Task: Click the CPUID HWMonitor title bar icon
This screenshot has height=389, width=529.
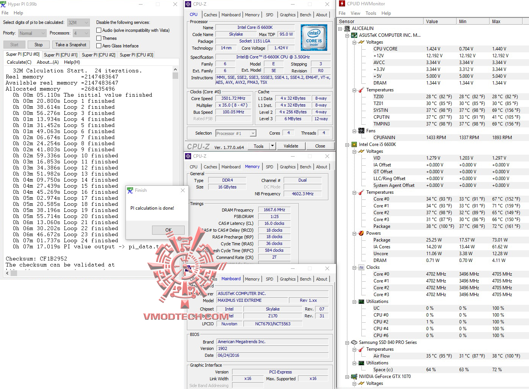Action: click(342, 4)
